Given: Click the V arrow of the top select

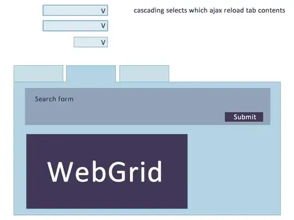Looking at the screenshot, I should tap(103, 11).
